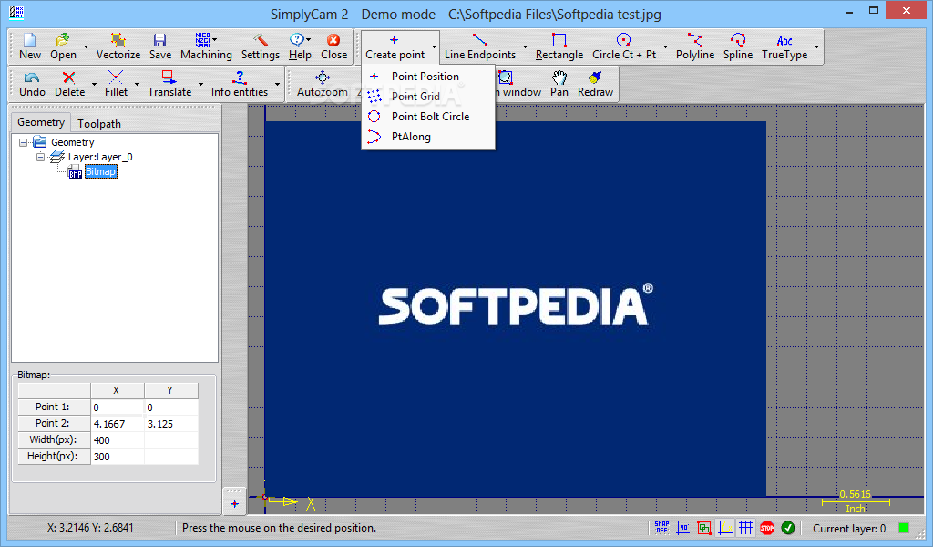This screenshot has height=547, width=933.
Task: Open the Info entities dropdown arrow
Action: click(x=277, y=84)
